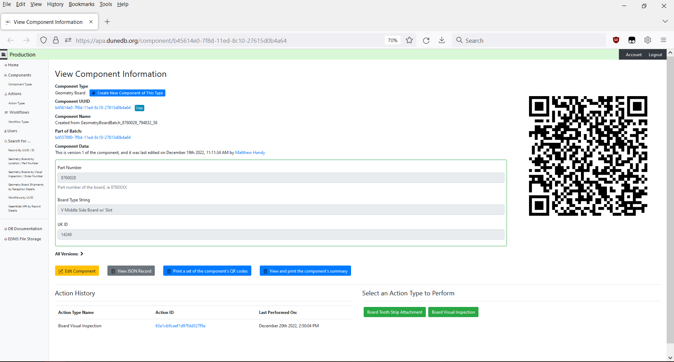Navigate to Home in sidebar

click(13, 65)
